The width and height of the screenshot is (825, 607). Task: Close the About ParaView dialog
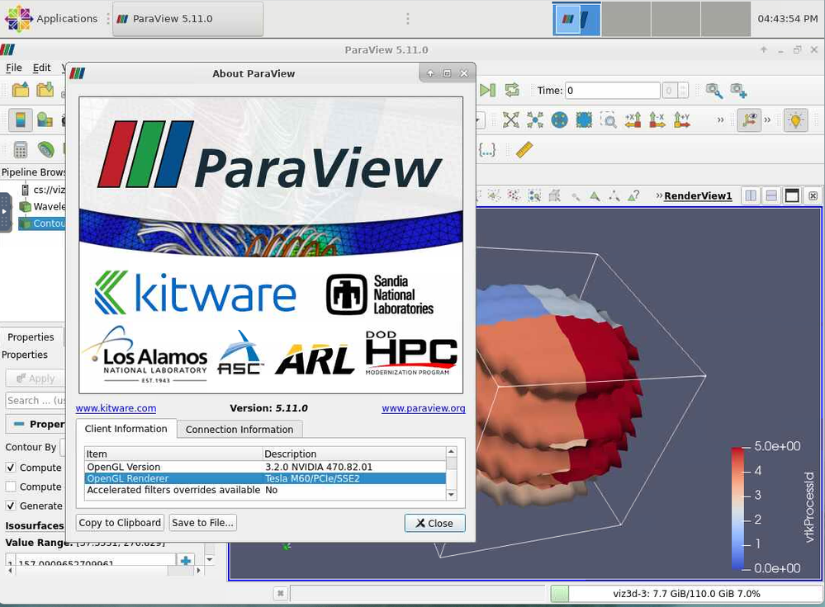click(434, 523)
